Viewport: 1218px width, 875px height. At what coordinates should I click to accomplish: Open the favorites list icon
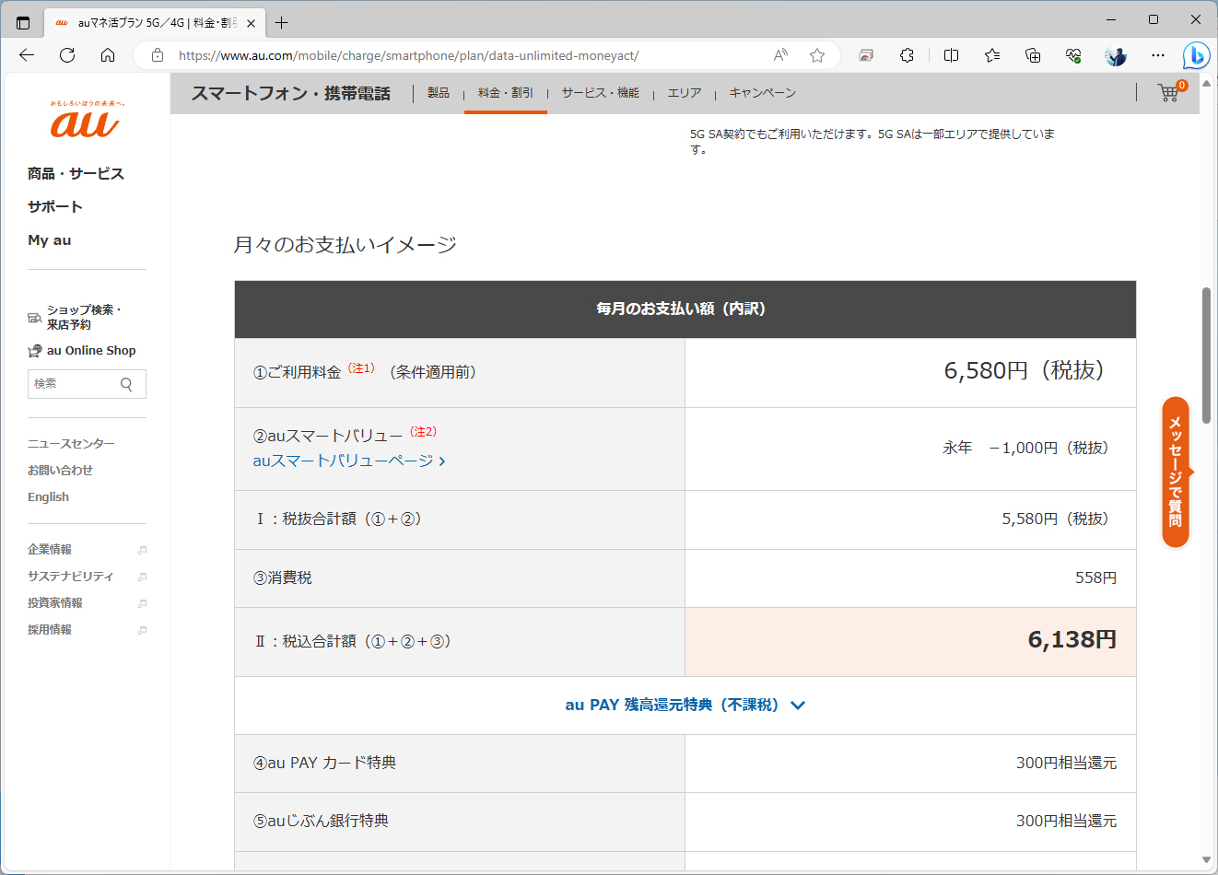pyautogui.click(x=992, y=55)
